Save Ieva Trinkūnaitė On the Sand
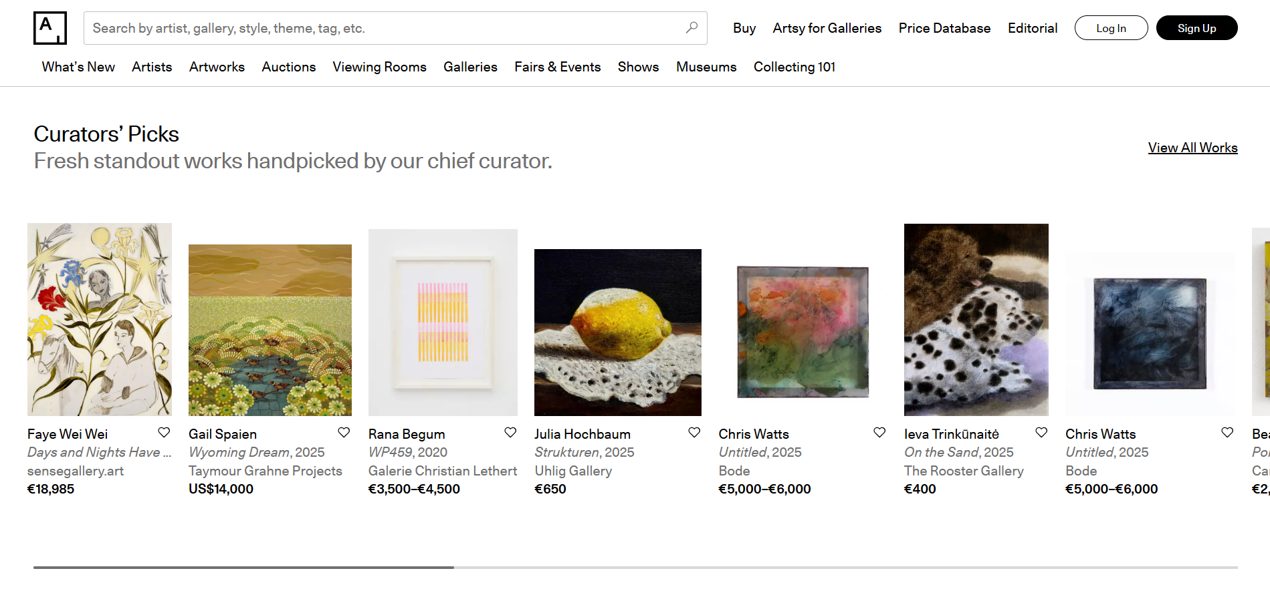Screen dimensions: 1270x589 click(1041, 433)
